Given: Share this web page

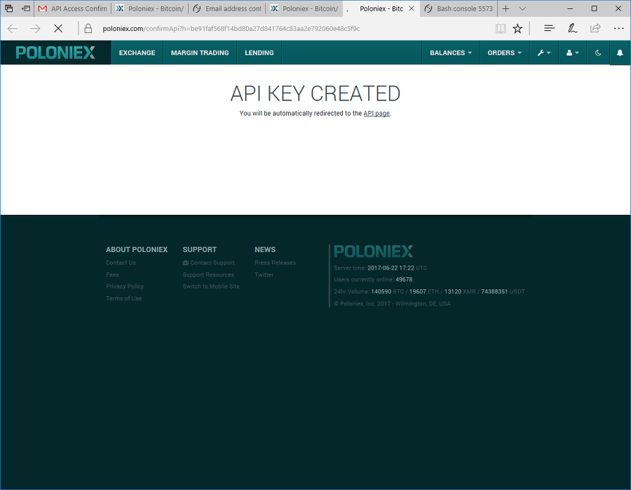Looking at the screenshot, I should [595, 28].
